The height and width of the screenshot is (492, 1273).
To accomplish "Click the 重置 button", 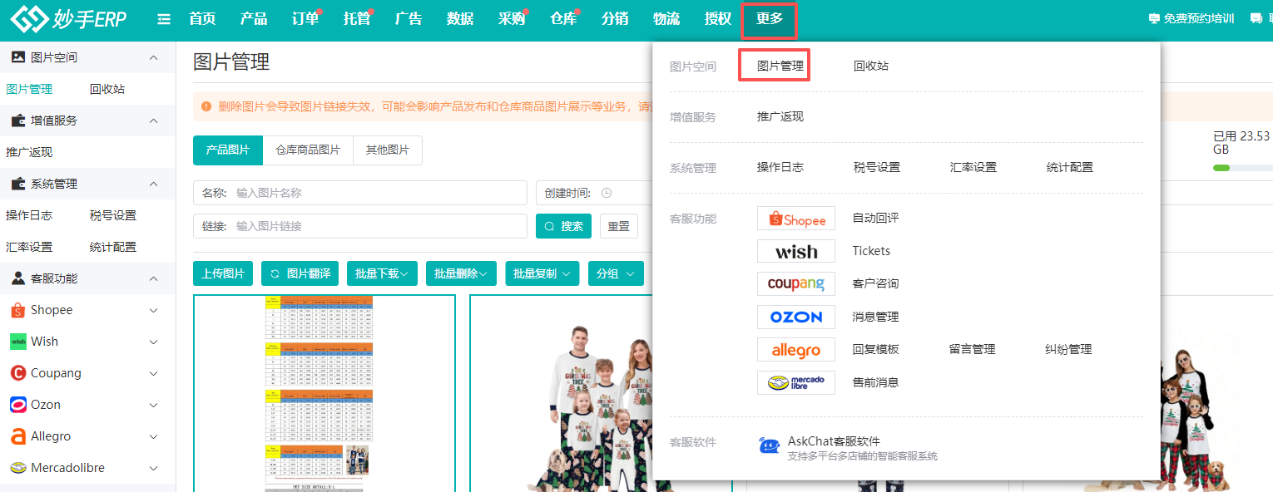I will 618,226.
